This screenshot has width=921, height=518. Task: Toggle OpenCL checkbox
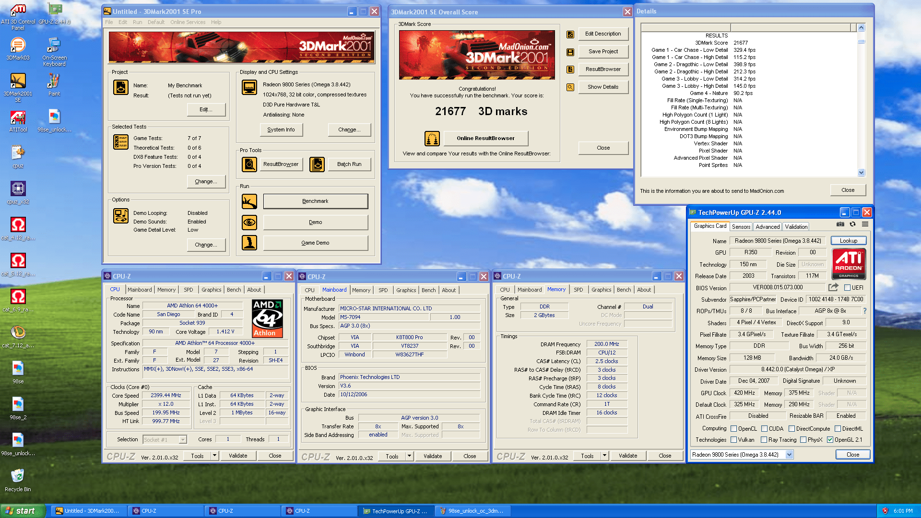733,429
